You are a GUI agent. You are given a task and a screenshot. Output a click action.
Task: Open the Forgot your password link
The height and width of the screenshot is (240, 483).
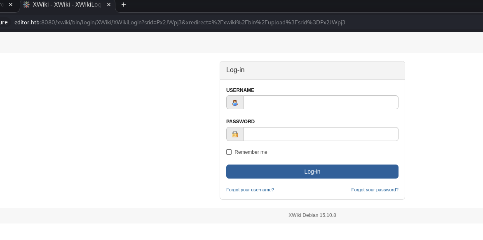tap(375, 190)
